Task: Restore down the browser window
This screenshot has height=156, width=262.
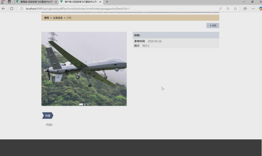Action: pos(252,2)
